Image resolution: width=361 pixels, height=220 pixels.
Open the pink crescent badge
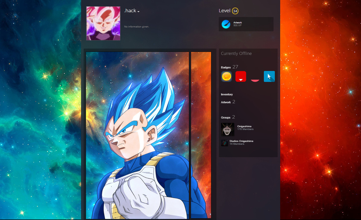click(255, 80)
